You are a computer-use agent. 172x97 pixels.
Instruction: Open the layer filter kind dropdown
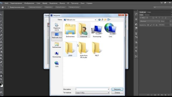pyautogui.click(x=144, y=18)
